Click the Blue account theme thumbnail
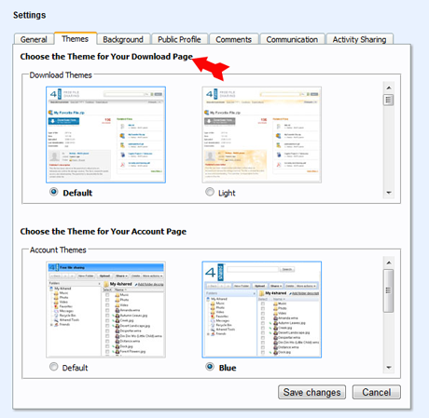This screenshot has width=429, height=418. [262, 310]
